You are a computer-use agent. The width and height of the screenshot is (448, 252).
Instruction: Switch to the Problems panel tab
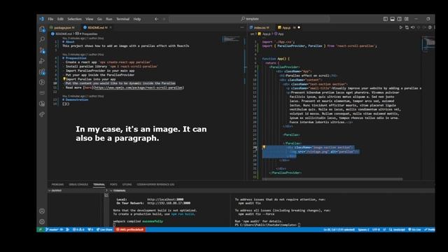(57, 185)
